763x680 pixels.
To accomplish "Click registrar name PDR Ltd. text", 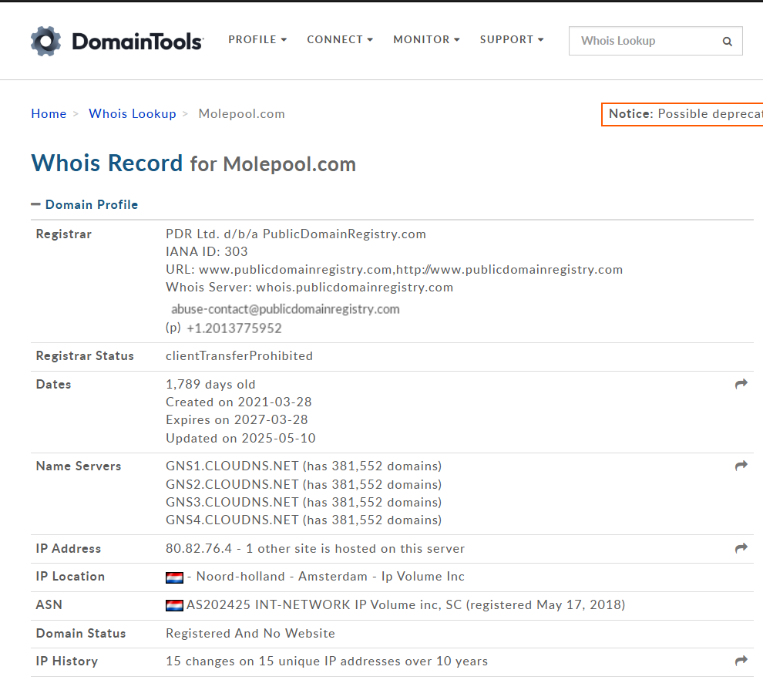I will pos(296,234).
